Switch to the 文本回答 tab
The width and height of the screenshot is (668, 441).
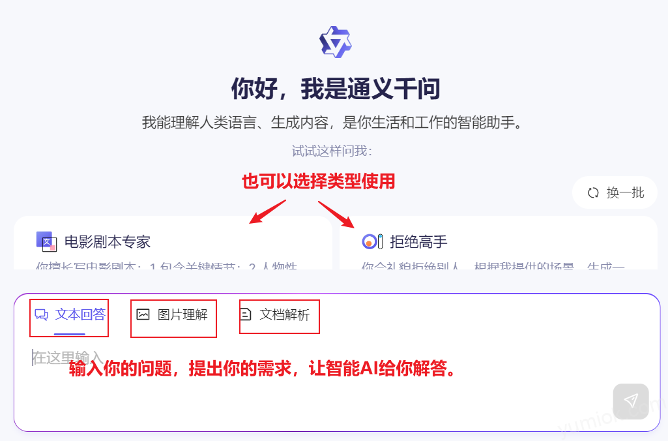pyautogui.click(x=70, y=314)
